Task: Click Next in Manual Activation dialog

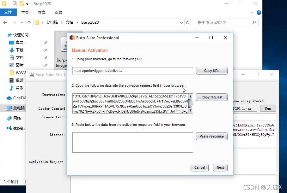Action: coord(220,167)
